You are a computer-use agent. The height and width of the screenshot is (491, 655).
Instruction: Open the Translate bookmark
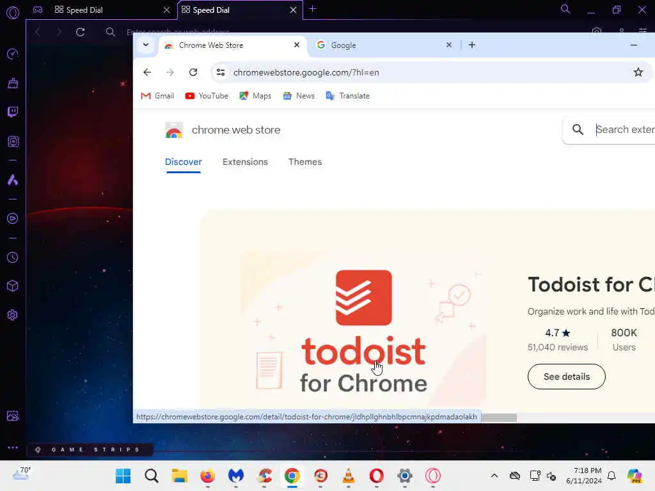347,96
